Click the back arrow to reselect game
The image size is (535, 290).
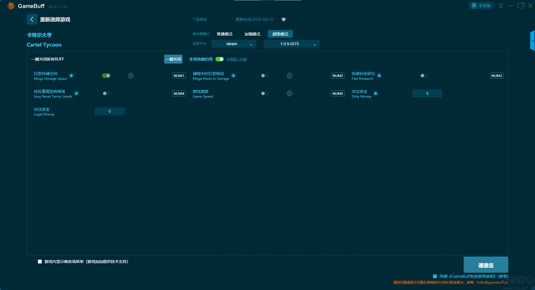point(32,19)
